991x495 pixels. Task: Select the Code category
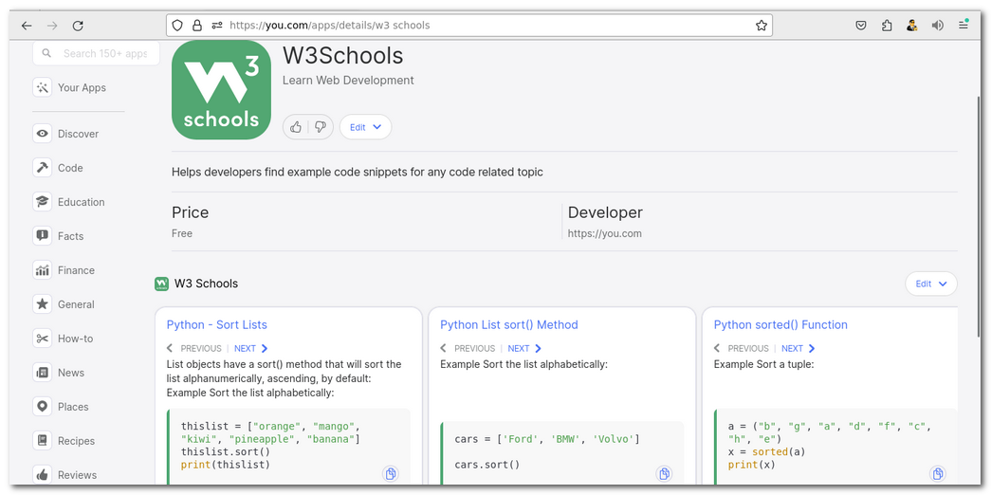[x=58, y=168]
